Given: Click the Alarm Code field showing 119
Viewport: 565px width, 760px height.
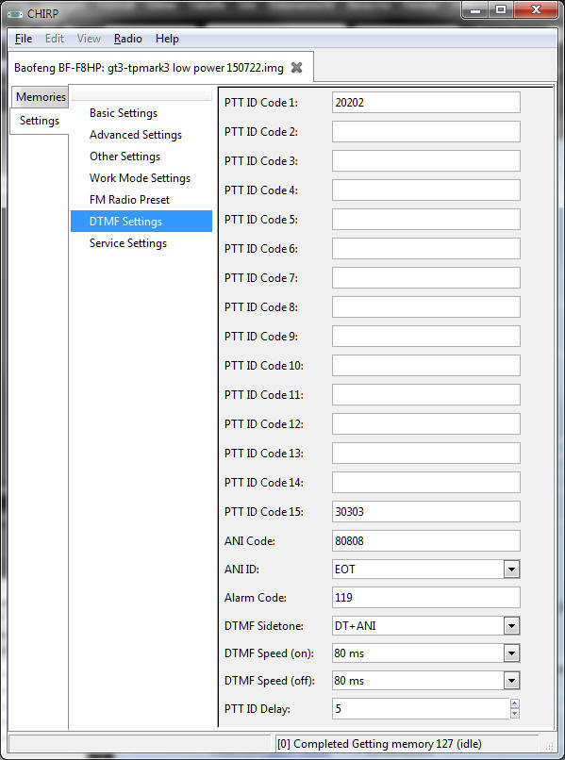Looking at the screenshot, I should click(x=425, y=598).
